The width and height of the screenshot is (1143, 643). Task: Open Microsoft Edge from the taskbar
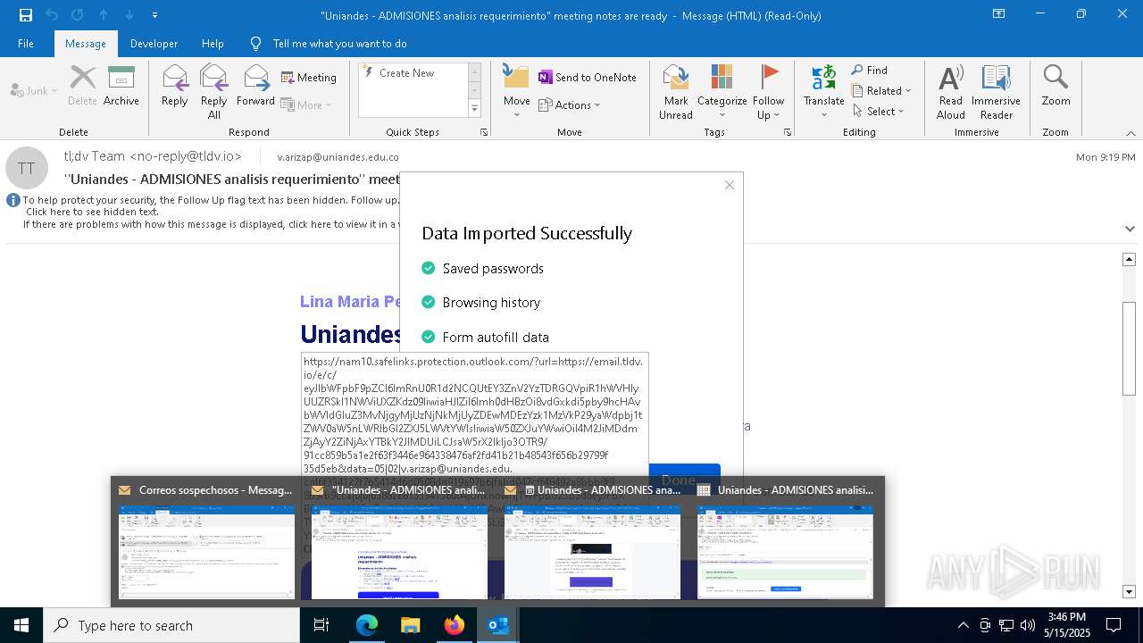(367, 625)
